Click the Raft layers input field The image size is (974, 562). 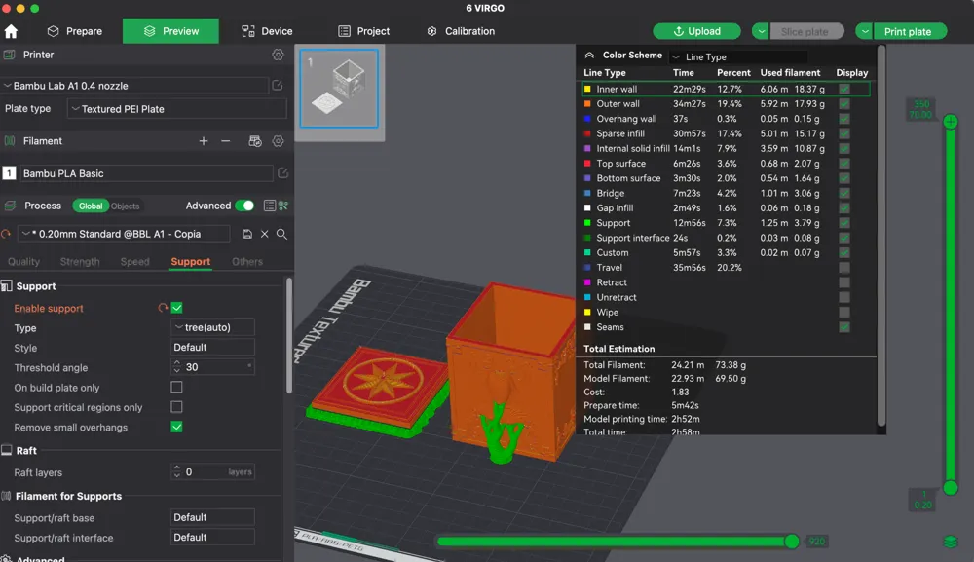212,472
